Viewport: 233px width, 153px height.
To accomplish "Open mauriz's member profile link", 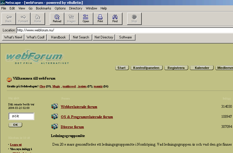I will pos(98,86).
